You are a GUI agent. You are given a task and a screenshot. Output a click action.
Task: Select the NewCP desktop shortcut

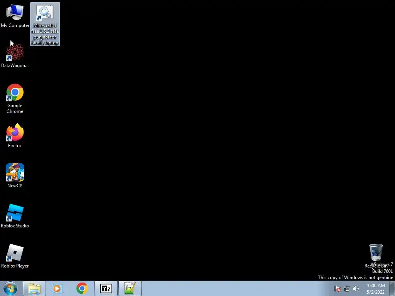pos(15,176)
